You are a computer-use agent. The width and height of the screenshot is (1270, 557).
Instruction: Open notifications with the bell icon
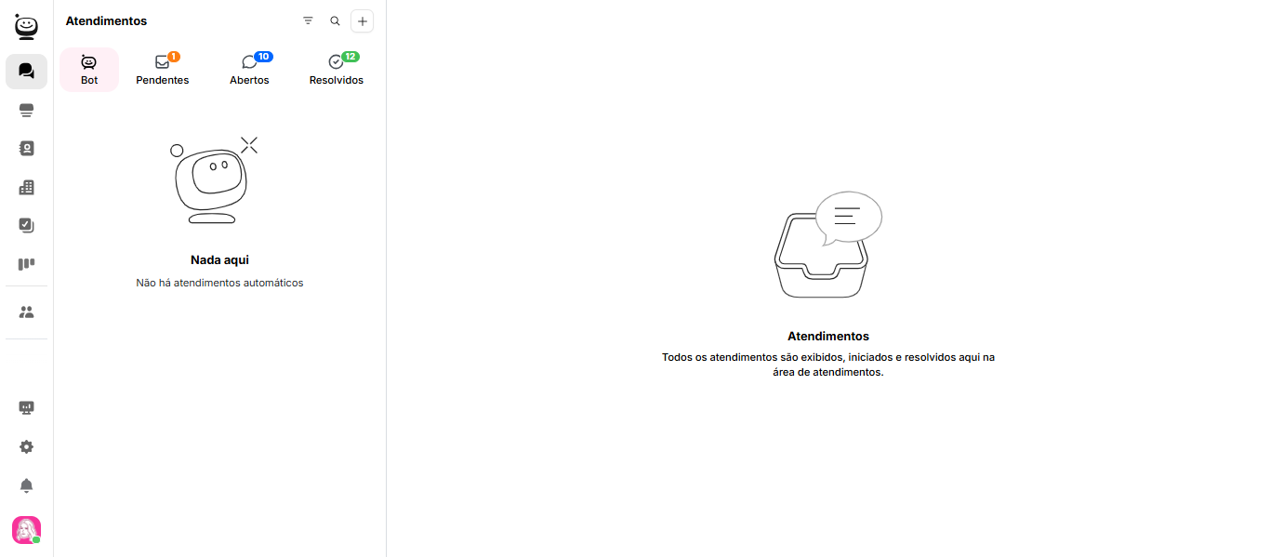(26, 485)
